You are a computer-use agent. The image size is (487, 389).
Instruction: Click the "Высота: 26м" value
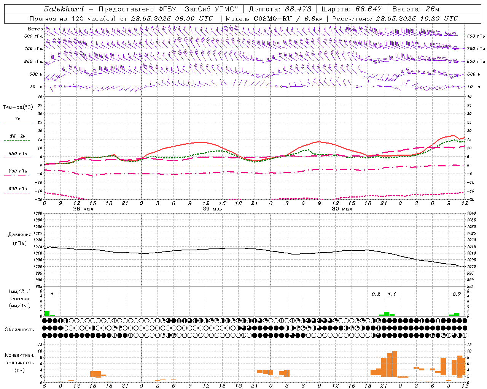[415, 9]
